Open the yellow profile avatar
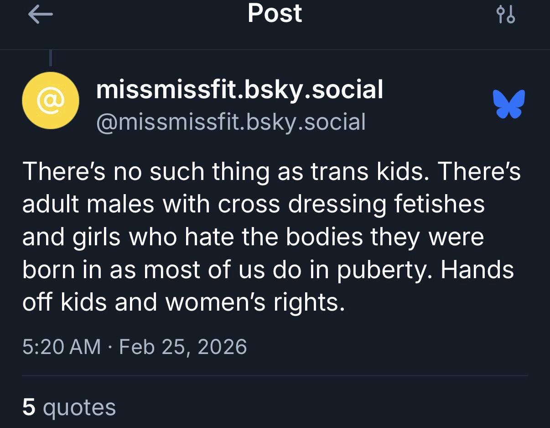Screen dimensions: 550x428 (51, 100)
